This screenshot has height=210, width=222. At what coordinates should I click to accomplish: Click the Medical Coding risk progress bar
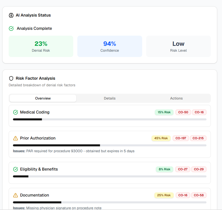110,119
